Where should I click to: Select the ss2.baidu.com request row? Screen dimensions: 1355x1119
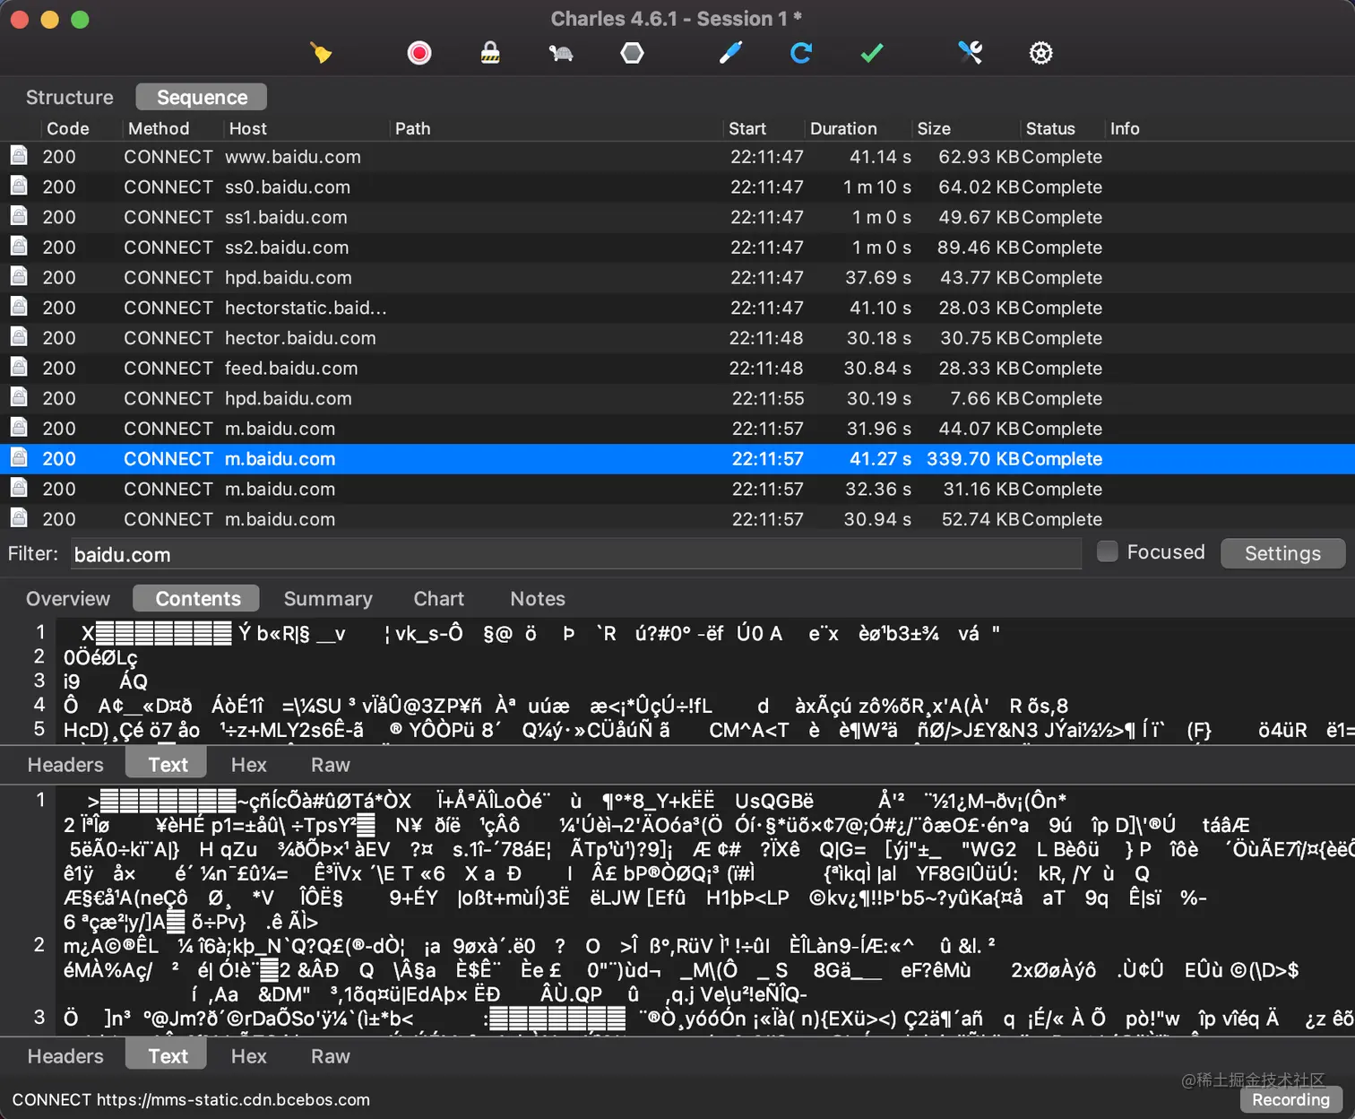pyautogui.click(x=677, y=247)
